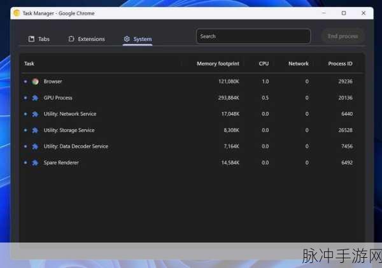Click CPU value 0.5 for GPU Process
The width and height of the screenshot is (382, 268).
[265, 98]
